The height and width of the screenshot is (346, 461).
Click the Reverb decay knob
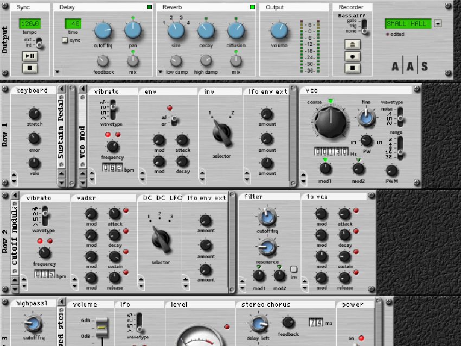point(206,31)
